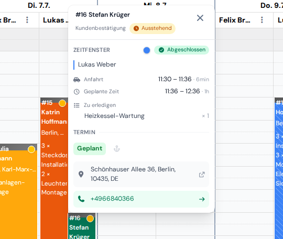
Task: Click the car icon beside Anfahrt
Action: click(x=77, y=80)
